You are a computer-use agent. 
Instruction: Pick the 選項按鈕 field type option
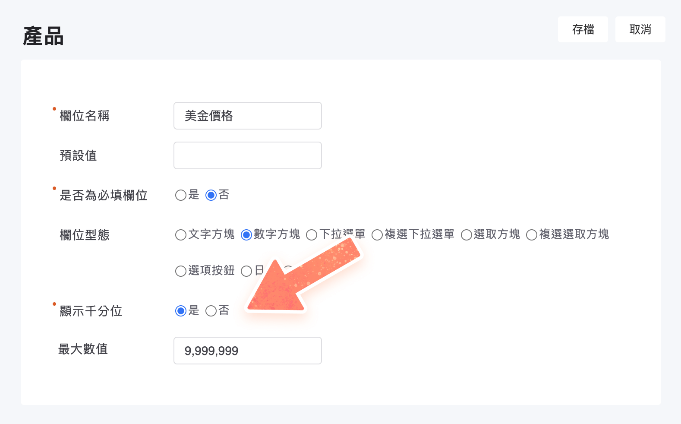click(x=181, y=271)
